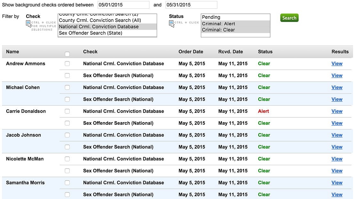The image size is (355, 199).
Task: Tick Carrie Donaldson's National Crml. Conviction checkbox
Action: (x=67, y=111)
